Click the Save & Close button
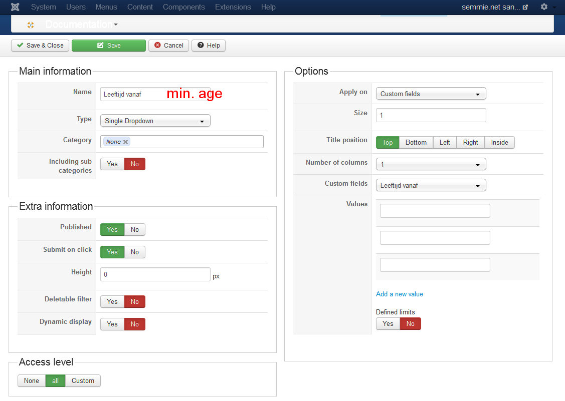Viewport: 565px width, 401px height. tap(40, 46)
